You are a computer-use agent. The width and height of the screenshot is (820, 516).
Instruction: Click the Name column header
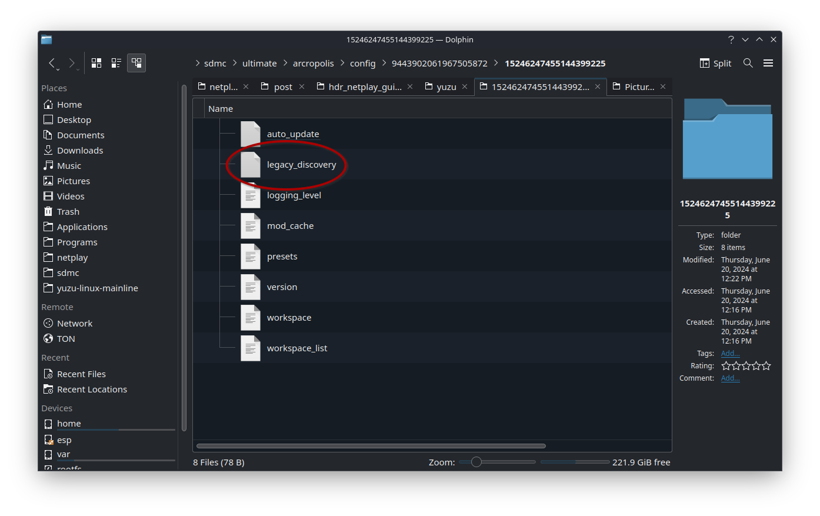[438, 108]
